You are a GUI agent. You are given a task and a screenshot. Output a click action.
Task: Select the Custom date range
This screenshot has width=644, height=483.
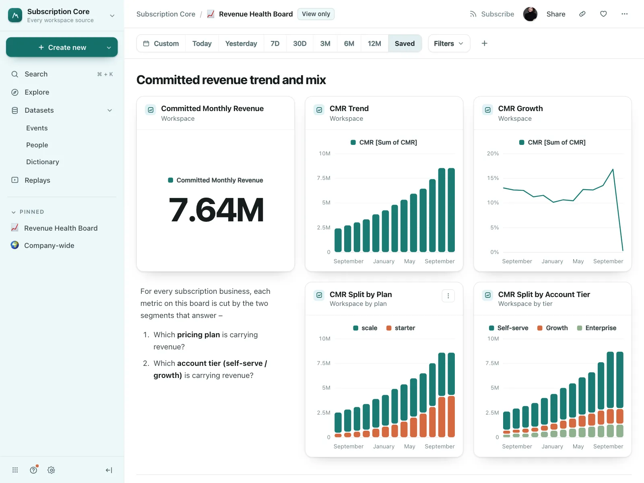(x=161, y=43)
